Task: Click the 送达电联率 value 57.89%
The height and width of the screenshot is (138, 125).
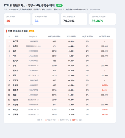Action: (x=71, y=75)
